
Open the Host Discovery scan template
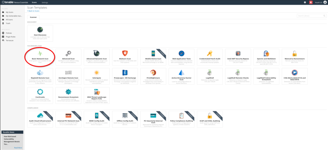(40, 33)
